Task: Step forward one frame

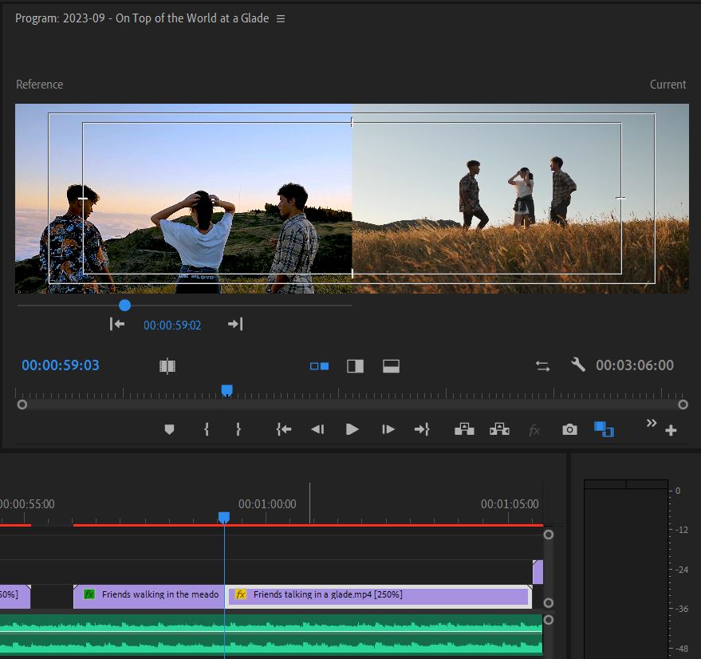Action: coord(388,429)
